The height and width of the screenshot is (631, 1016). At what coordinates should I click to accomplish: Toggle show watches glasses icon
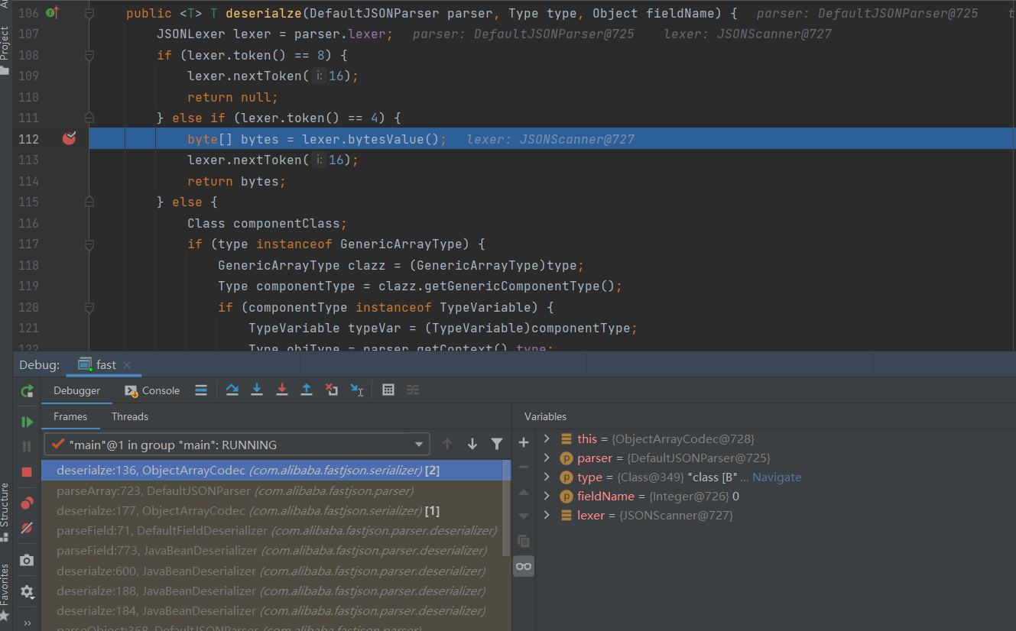[524, 566]
